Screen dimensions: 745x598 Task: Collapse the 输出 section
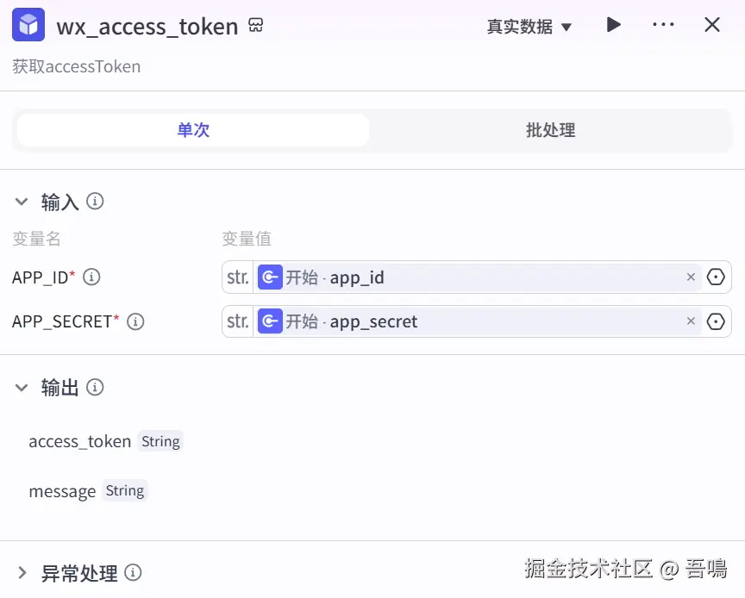coord(22,388)
